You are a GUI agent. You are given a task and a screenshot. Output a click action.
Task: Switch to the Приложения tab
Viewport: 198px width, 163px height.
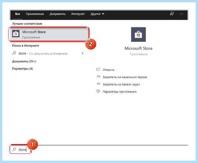[x=35, y=14]
